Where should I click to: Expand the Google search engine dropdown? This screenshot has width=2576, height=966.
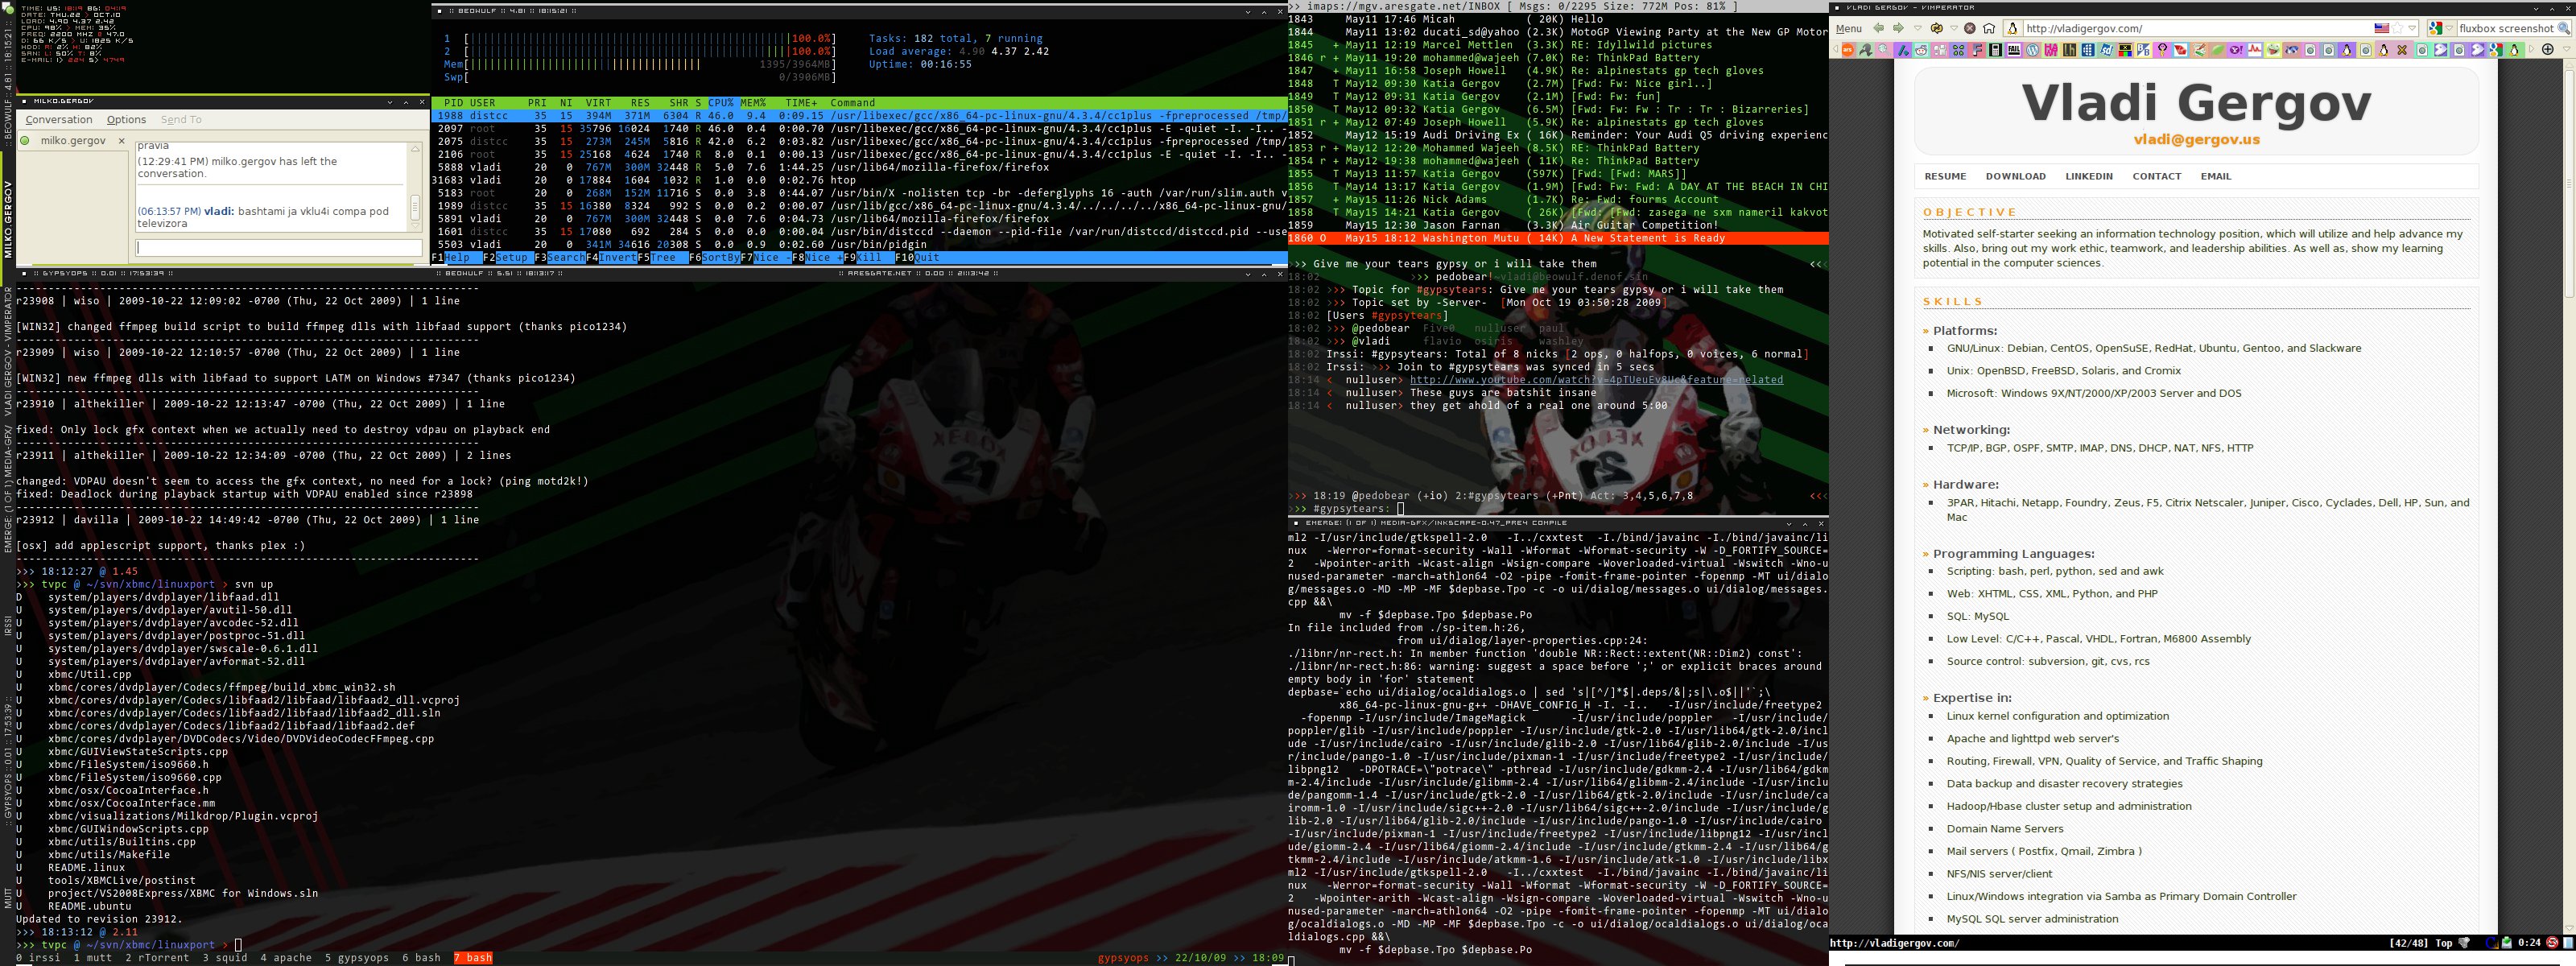click(x=2450, y=29)
